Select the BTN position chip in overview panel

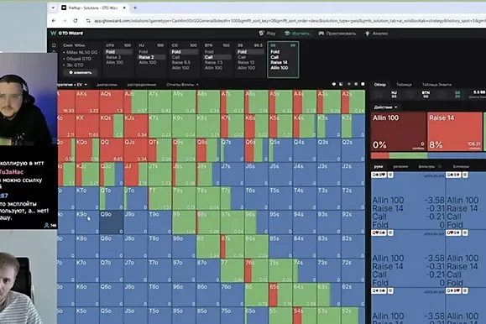426,95
